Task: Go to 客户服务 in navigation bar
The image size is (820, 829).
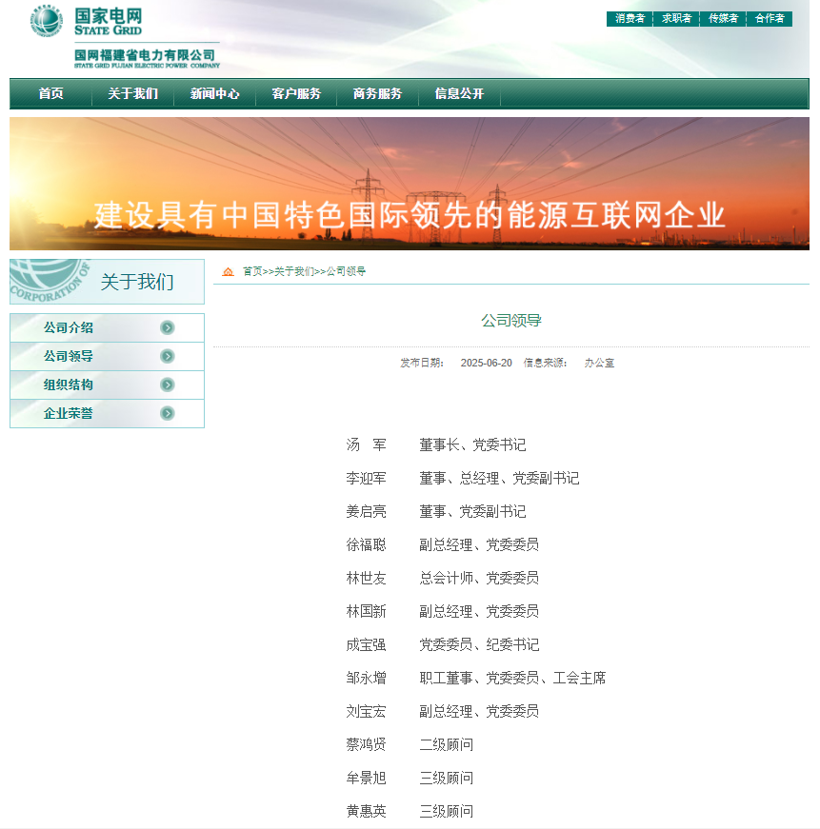Action: [296, 94]
